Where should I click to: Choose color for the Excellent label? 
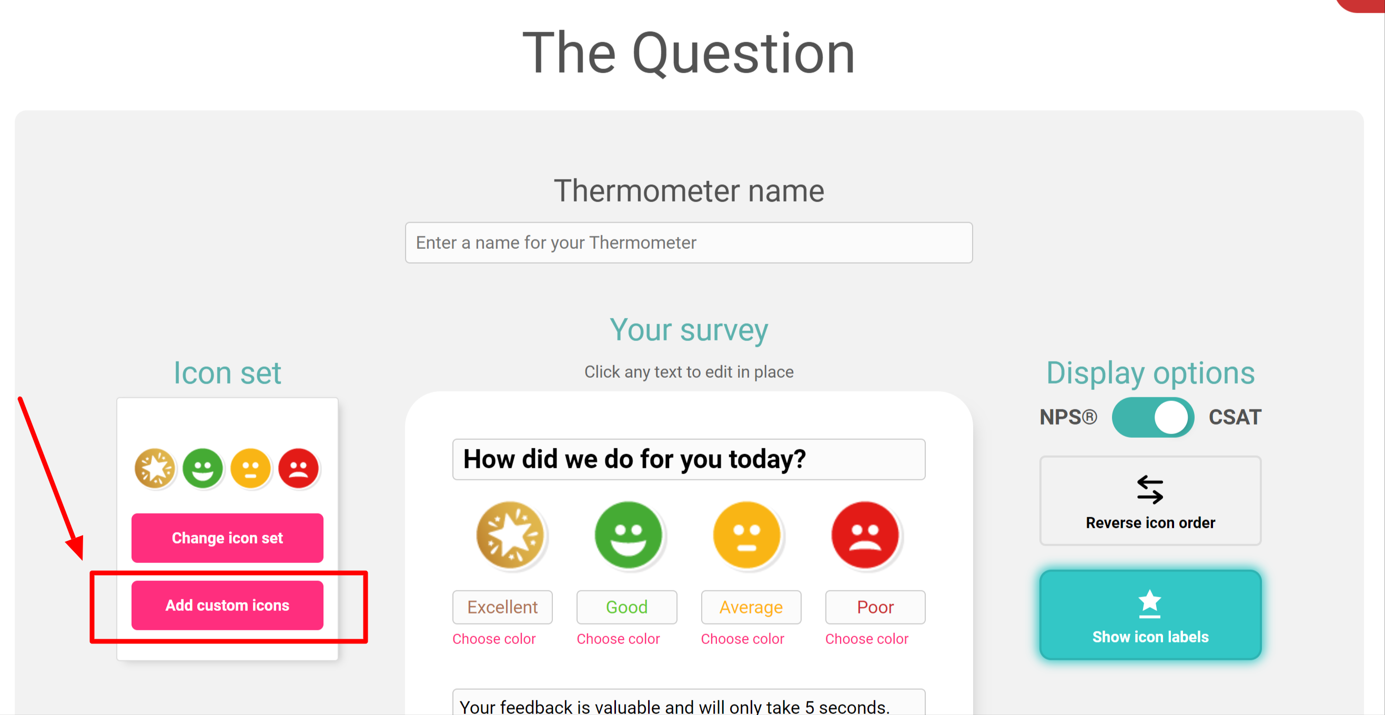click(x=494, y=639)
